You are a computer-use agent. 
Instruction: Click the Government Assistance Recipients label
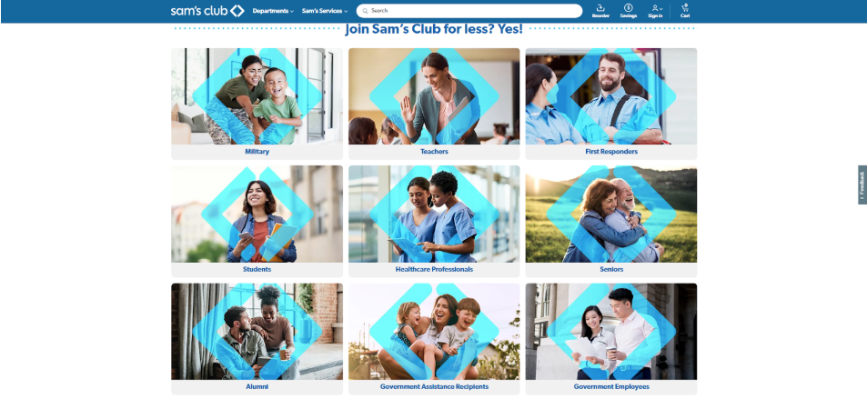click(x=434, y=387)
